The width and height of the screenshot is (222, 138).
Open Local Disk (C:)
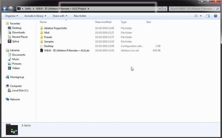(20, 90)
